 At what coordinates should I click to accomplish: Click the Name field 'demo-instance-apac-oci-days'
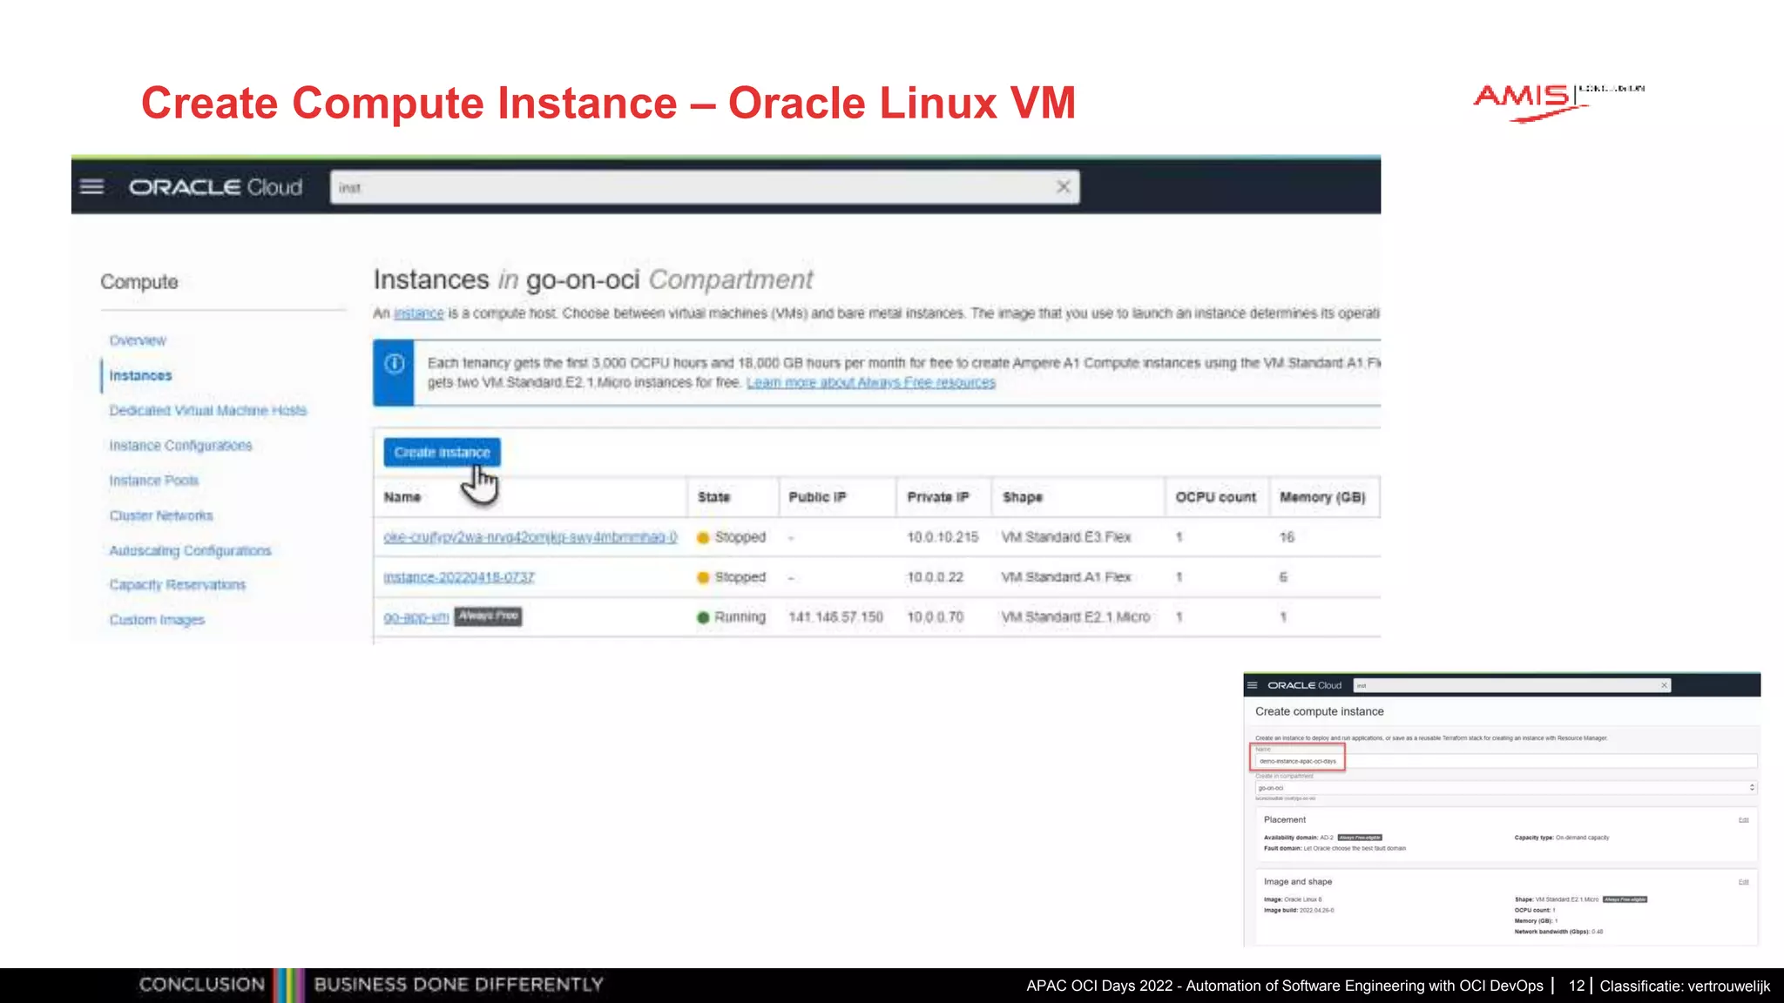(1505, 761)
